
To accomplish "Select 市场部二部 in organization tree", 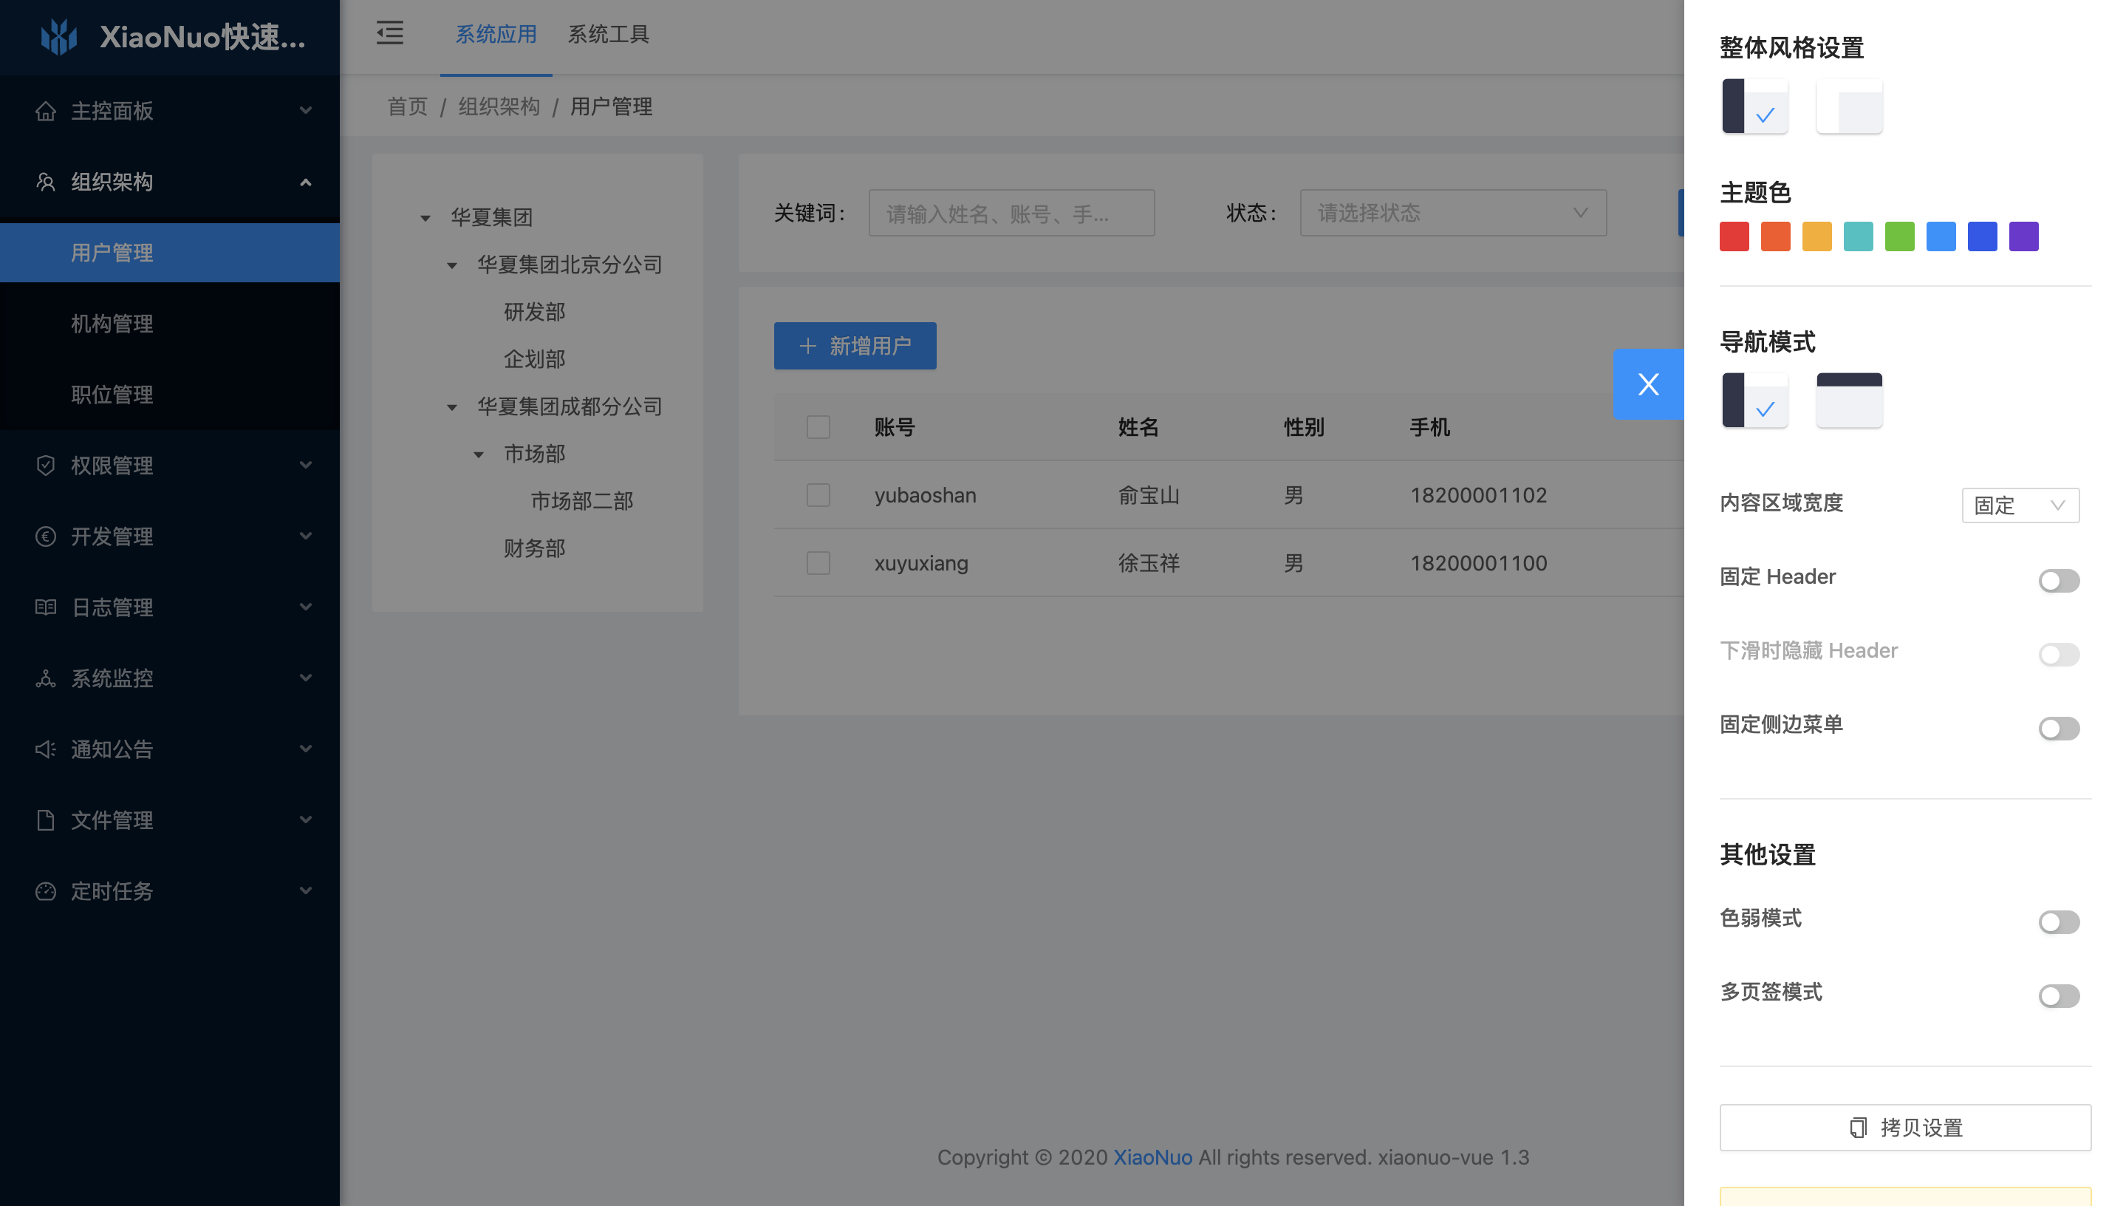I will click(x=582, y=501).
